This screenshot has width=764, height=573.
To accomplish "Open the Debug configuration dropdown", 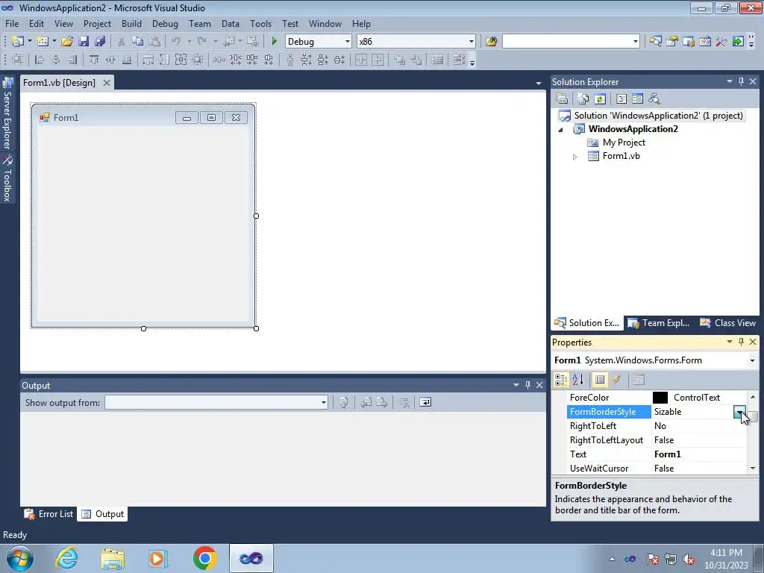I will 348,42.
